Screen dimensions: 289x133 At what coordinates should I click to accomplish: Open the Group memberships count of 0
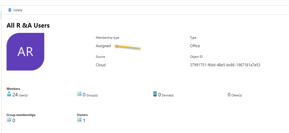pos(14,121)
